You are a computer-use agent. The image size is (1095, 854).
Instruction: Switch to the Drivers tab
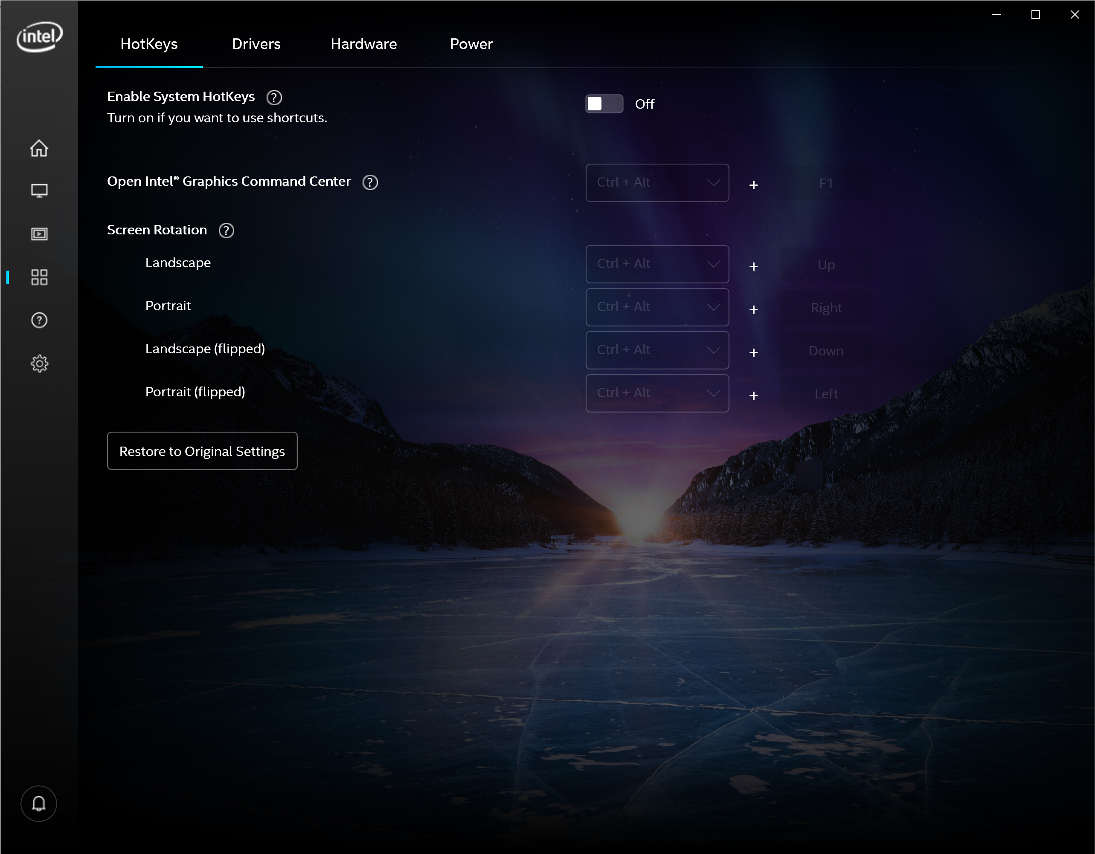[x=256, y=44]
